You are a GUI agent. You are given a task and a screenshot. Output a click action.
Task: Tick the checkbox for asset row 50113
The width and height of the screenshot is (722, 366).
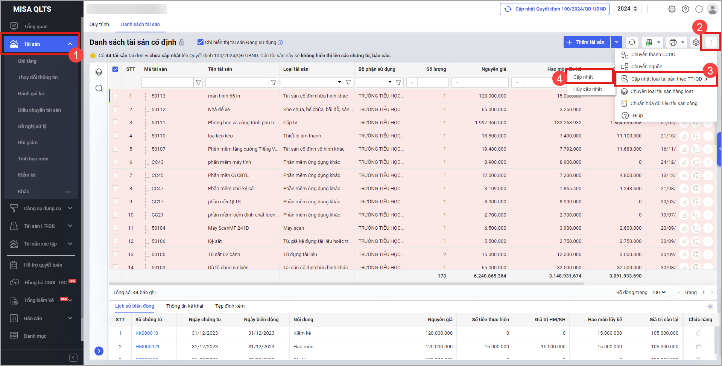(x=115, y=96)
